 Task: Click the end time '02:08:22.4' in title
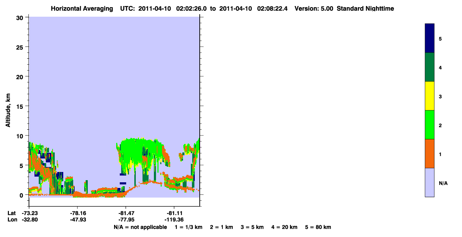pos(273,9)
